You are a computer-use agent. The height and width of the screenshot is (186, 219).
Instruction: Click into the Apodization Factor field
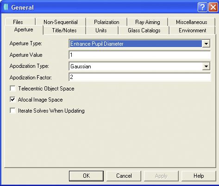pos(139,77)
